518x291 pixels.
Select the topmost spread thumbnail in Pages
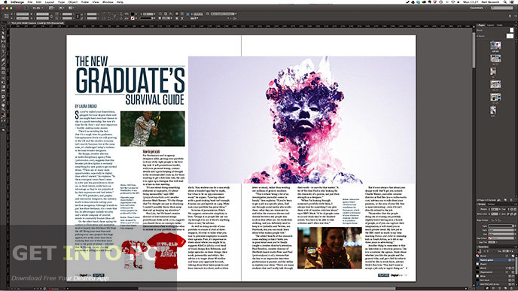point(495,45)
